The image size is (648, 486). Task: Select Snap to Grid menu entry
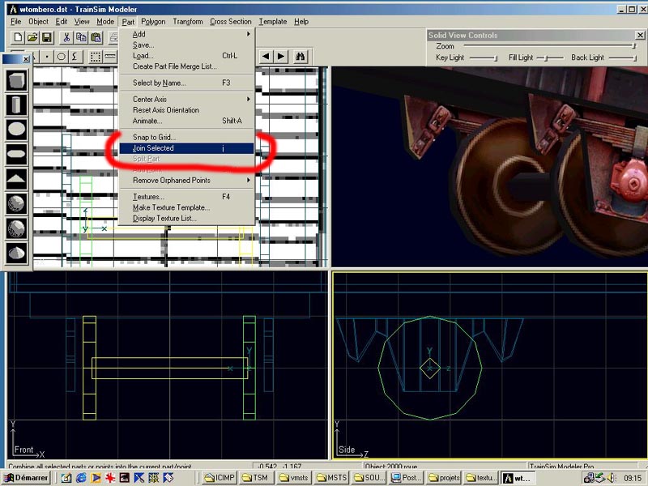[154, 137]
